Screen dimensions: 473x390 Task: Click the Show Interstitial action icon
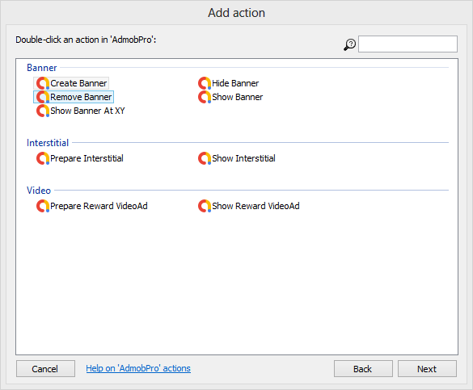pyautogui.click(x=205, y=158)
